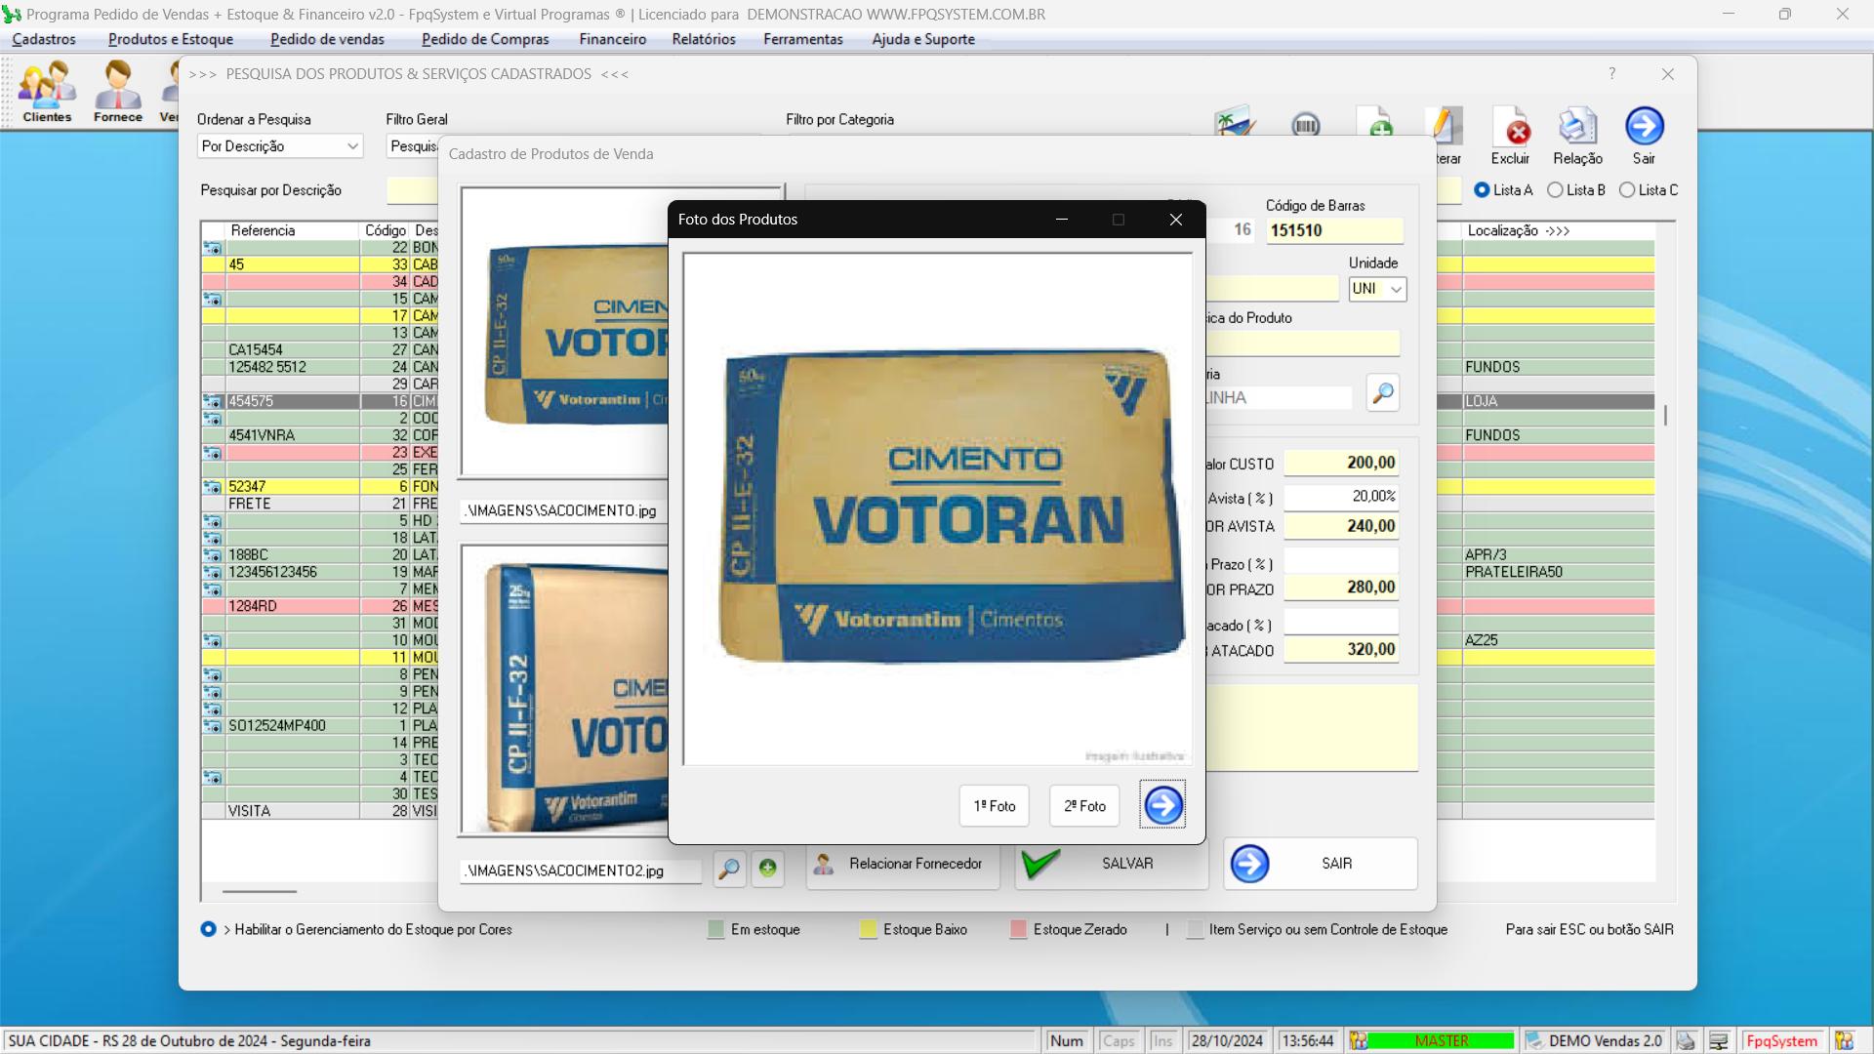Viewport: 1874px width, 1054px height.
Task: Click the green checkmark SALVAR icon
Action: [1040, 864]
